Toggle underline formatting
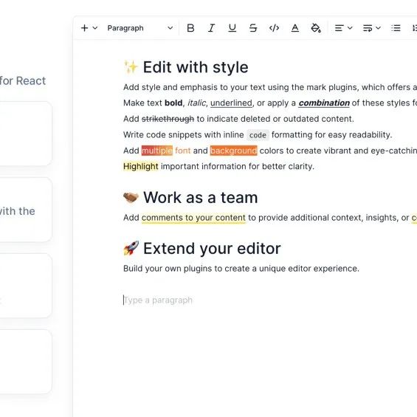The height and width of the screenshot is (417, 417). pyautogui.click(x=232, y=28)
